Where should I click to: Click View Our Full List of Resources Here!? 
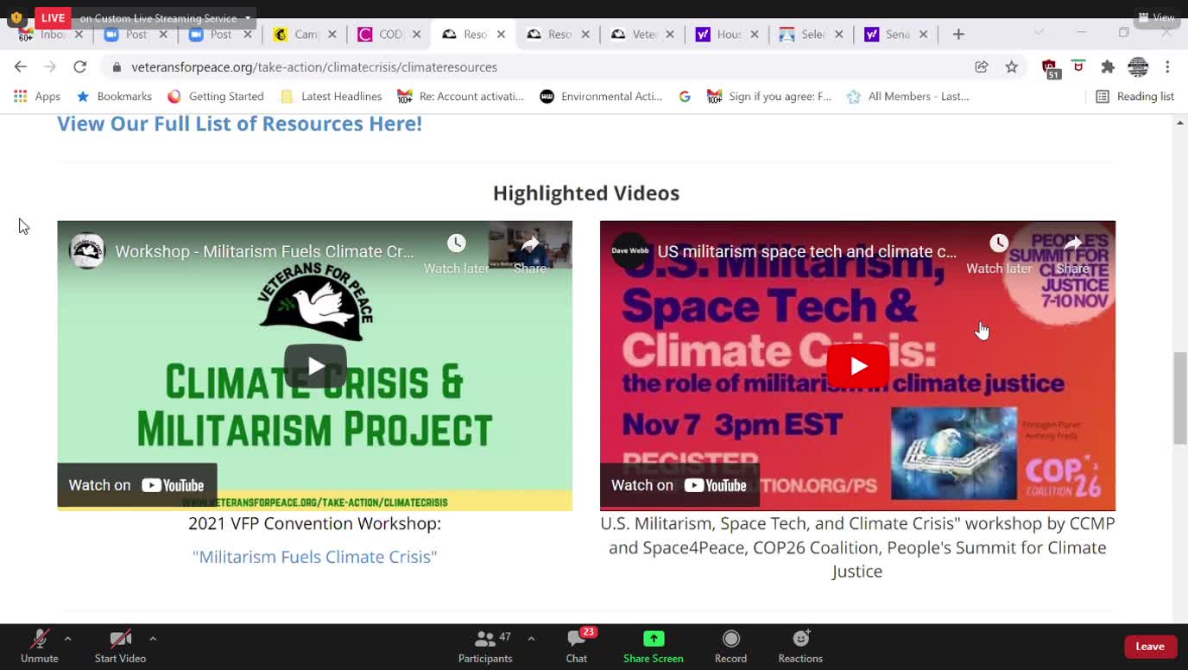pos(239,123)
